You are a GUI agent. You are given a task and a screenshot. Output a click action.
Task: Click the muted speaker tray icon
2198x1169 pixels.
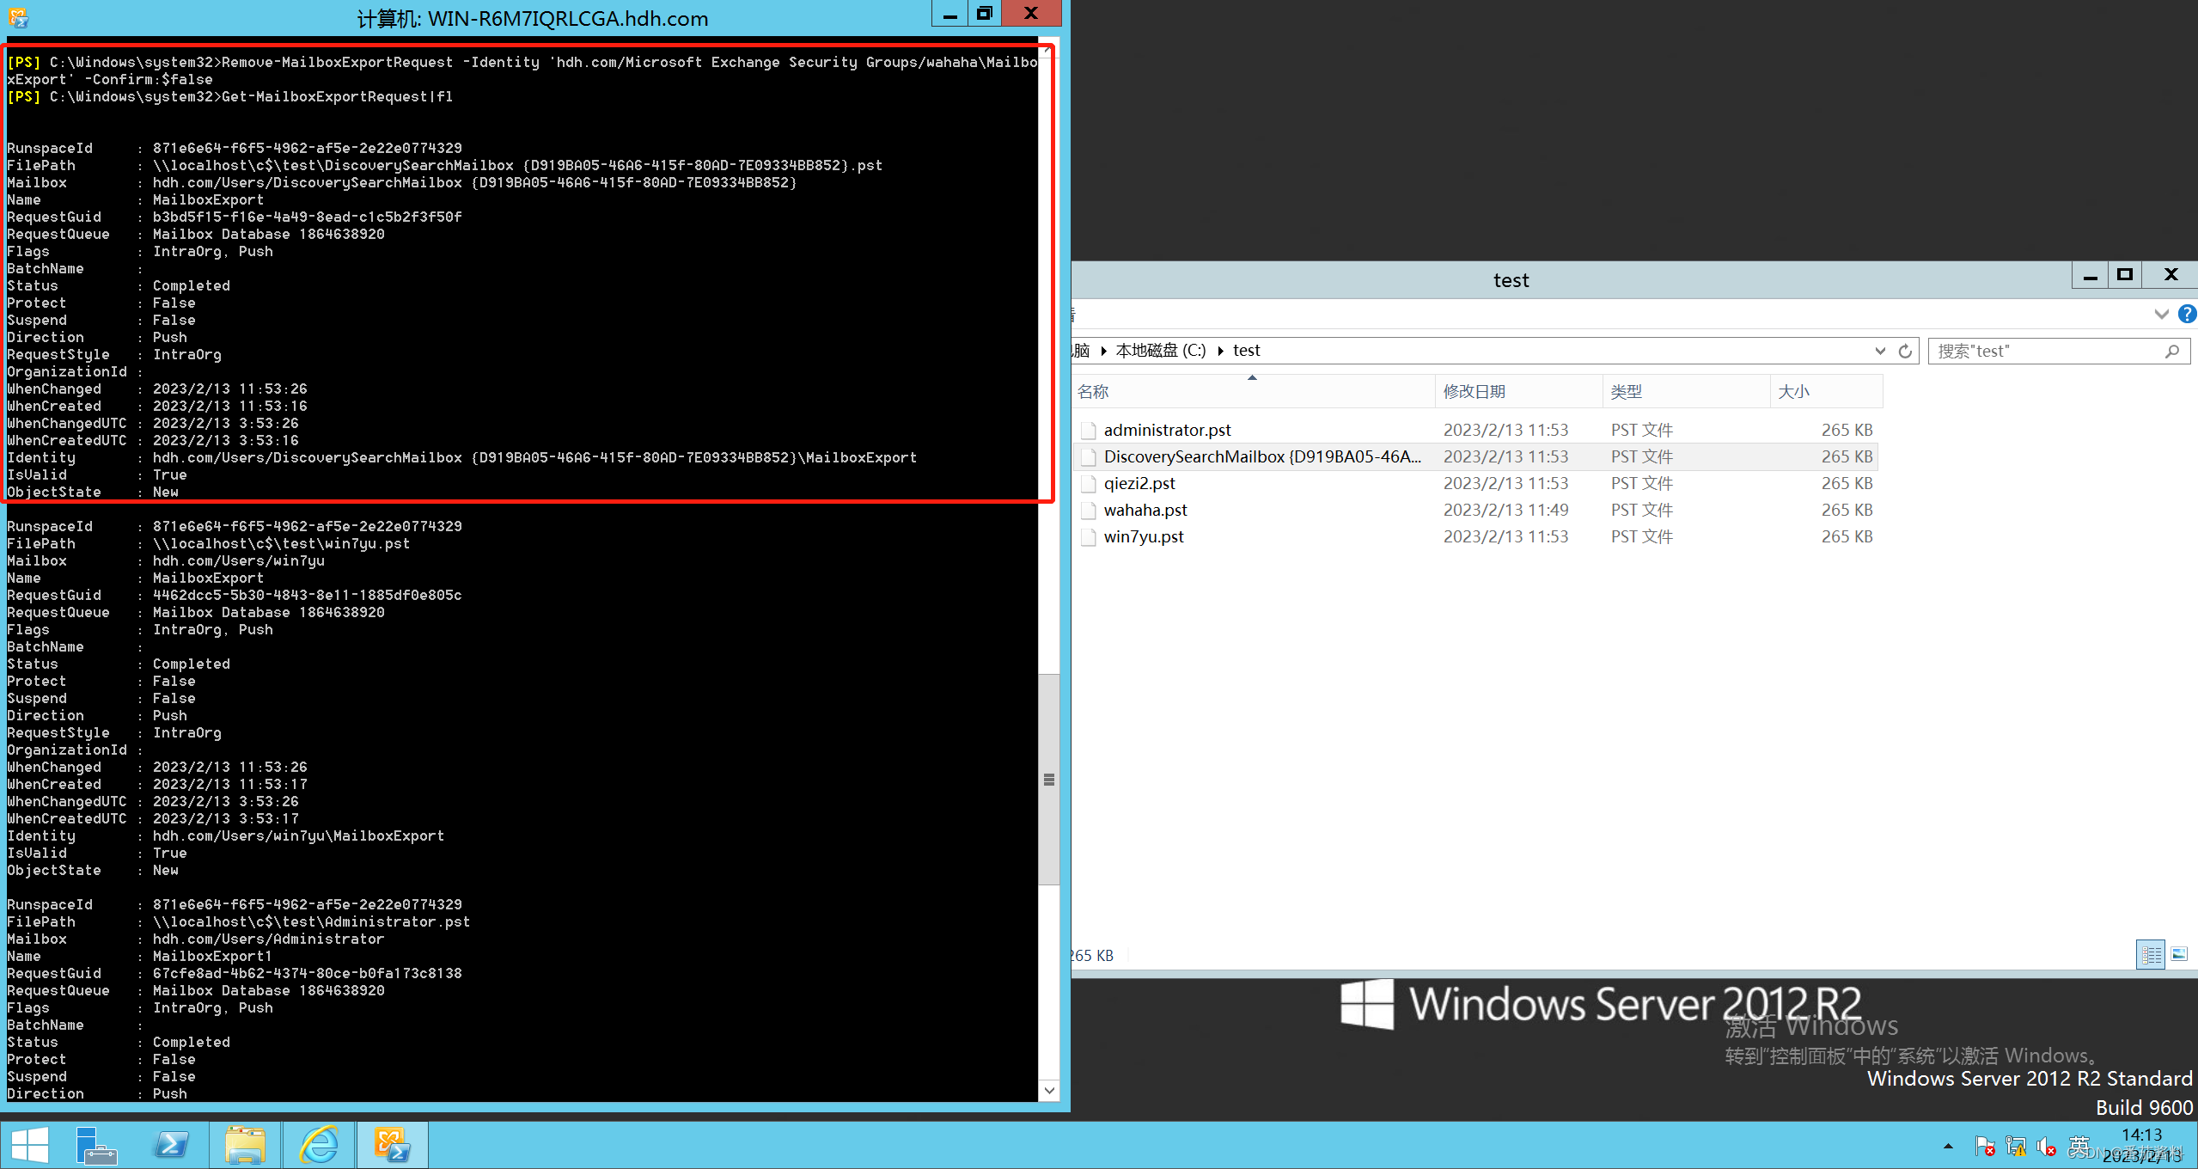(2046, 1146)
